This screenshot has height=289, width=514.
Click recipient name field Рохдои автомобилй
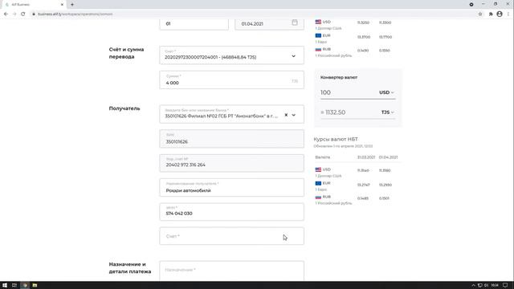click(231, 187)
